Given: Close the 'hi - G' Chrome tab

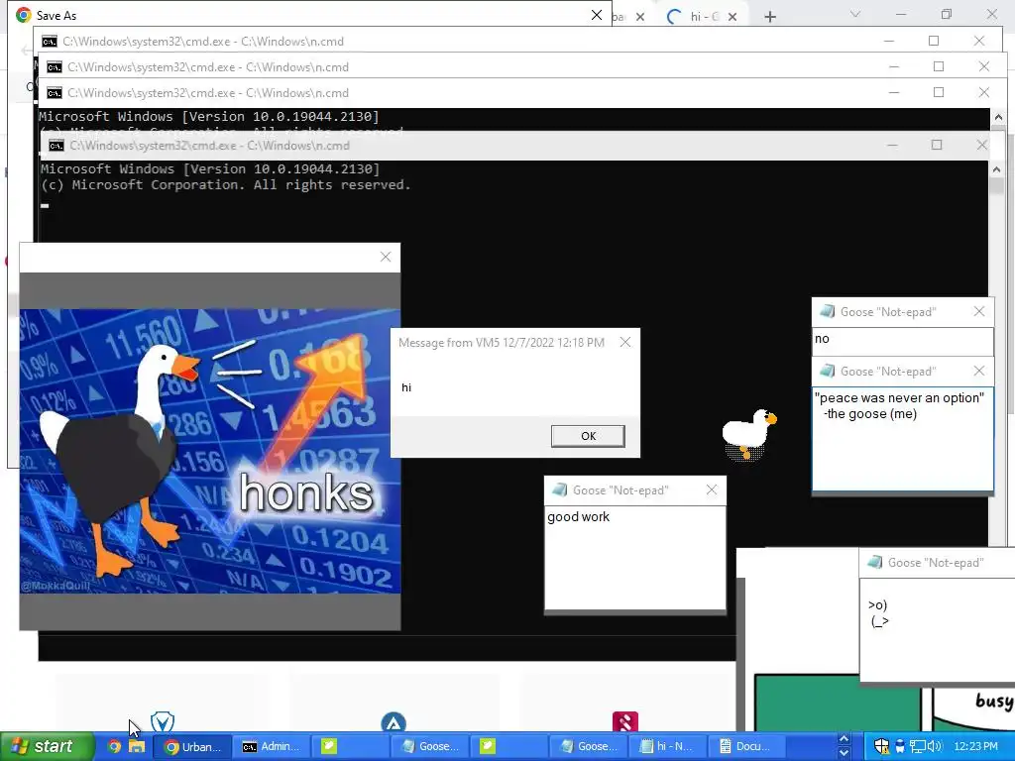Looking at the screenshot, I should click(733, 17).
